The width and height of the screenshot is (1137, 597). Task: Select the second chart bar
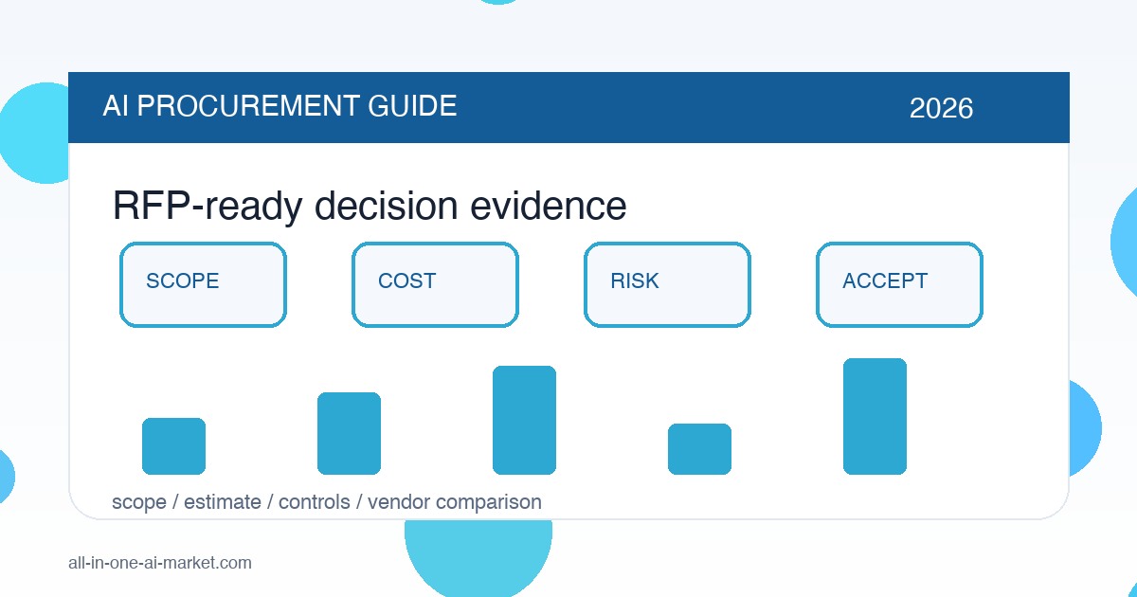coord(349,433)
